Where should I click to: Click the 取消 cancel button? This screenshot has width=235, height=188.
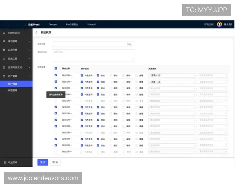[x=55, y=162]
